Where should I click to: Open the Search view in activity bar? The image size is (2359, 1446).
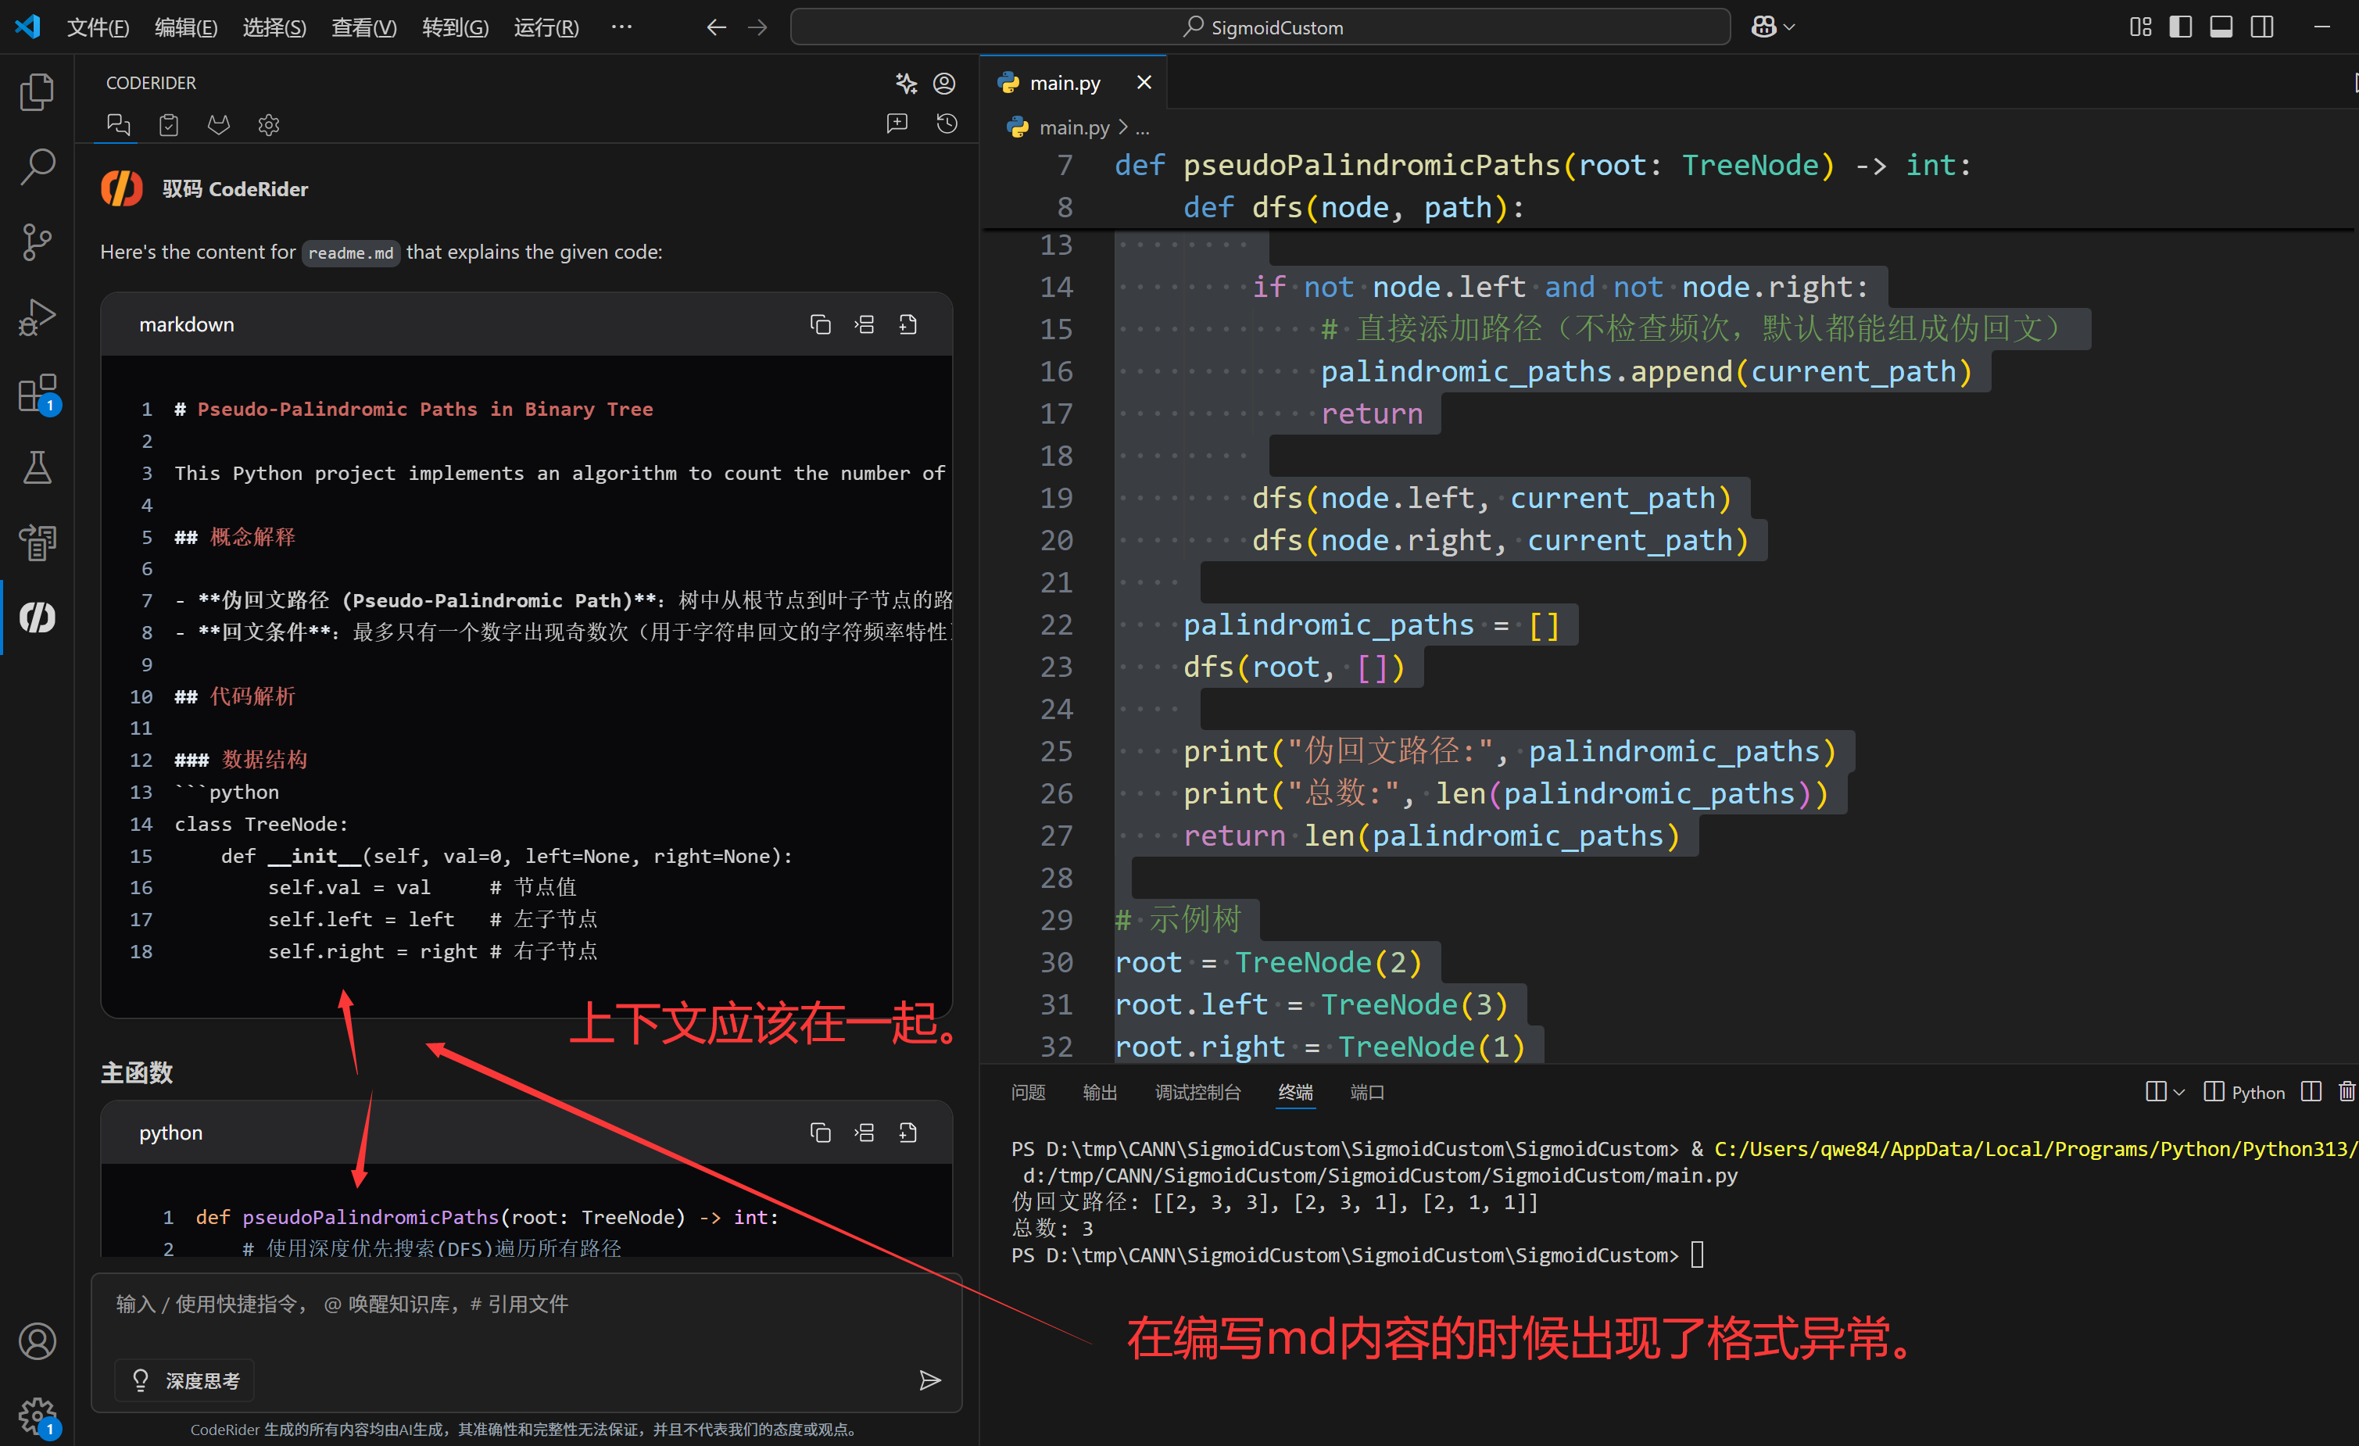click(x=38, y=166)
